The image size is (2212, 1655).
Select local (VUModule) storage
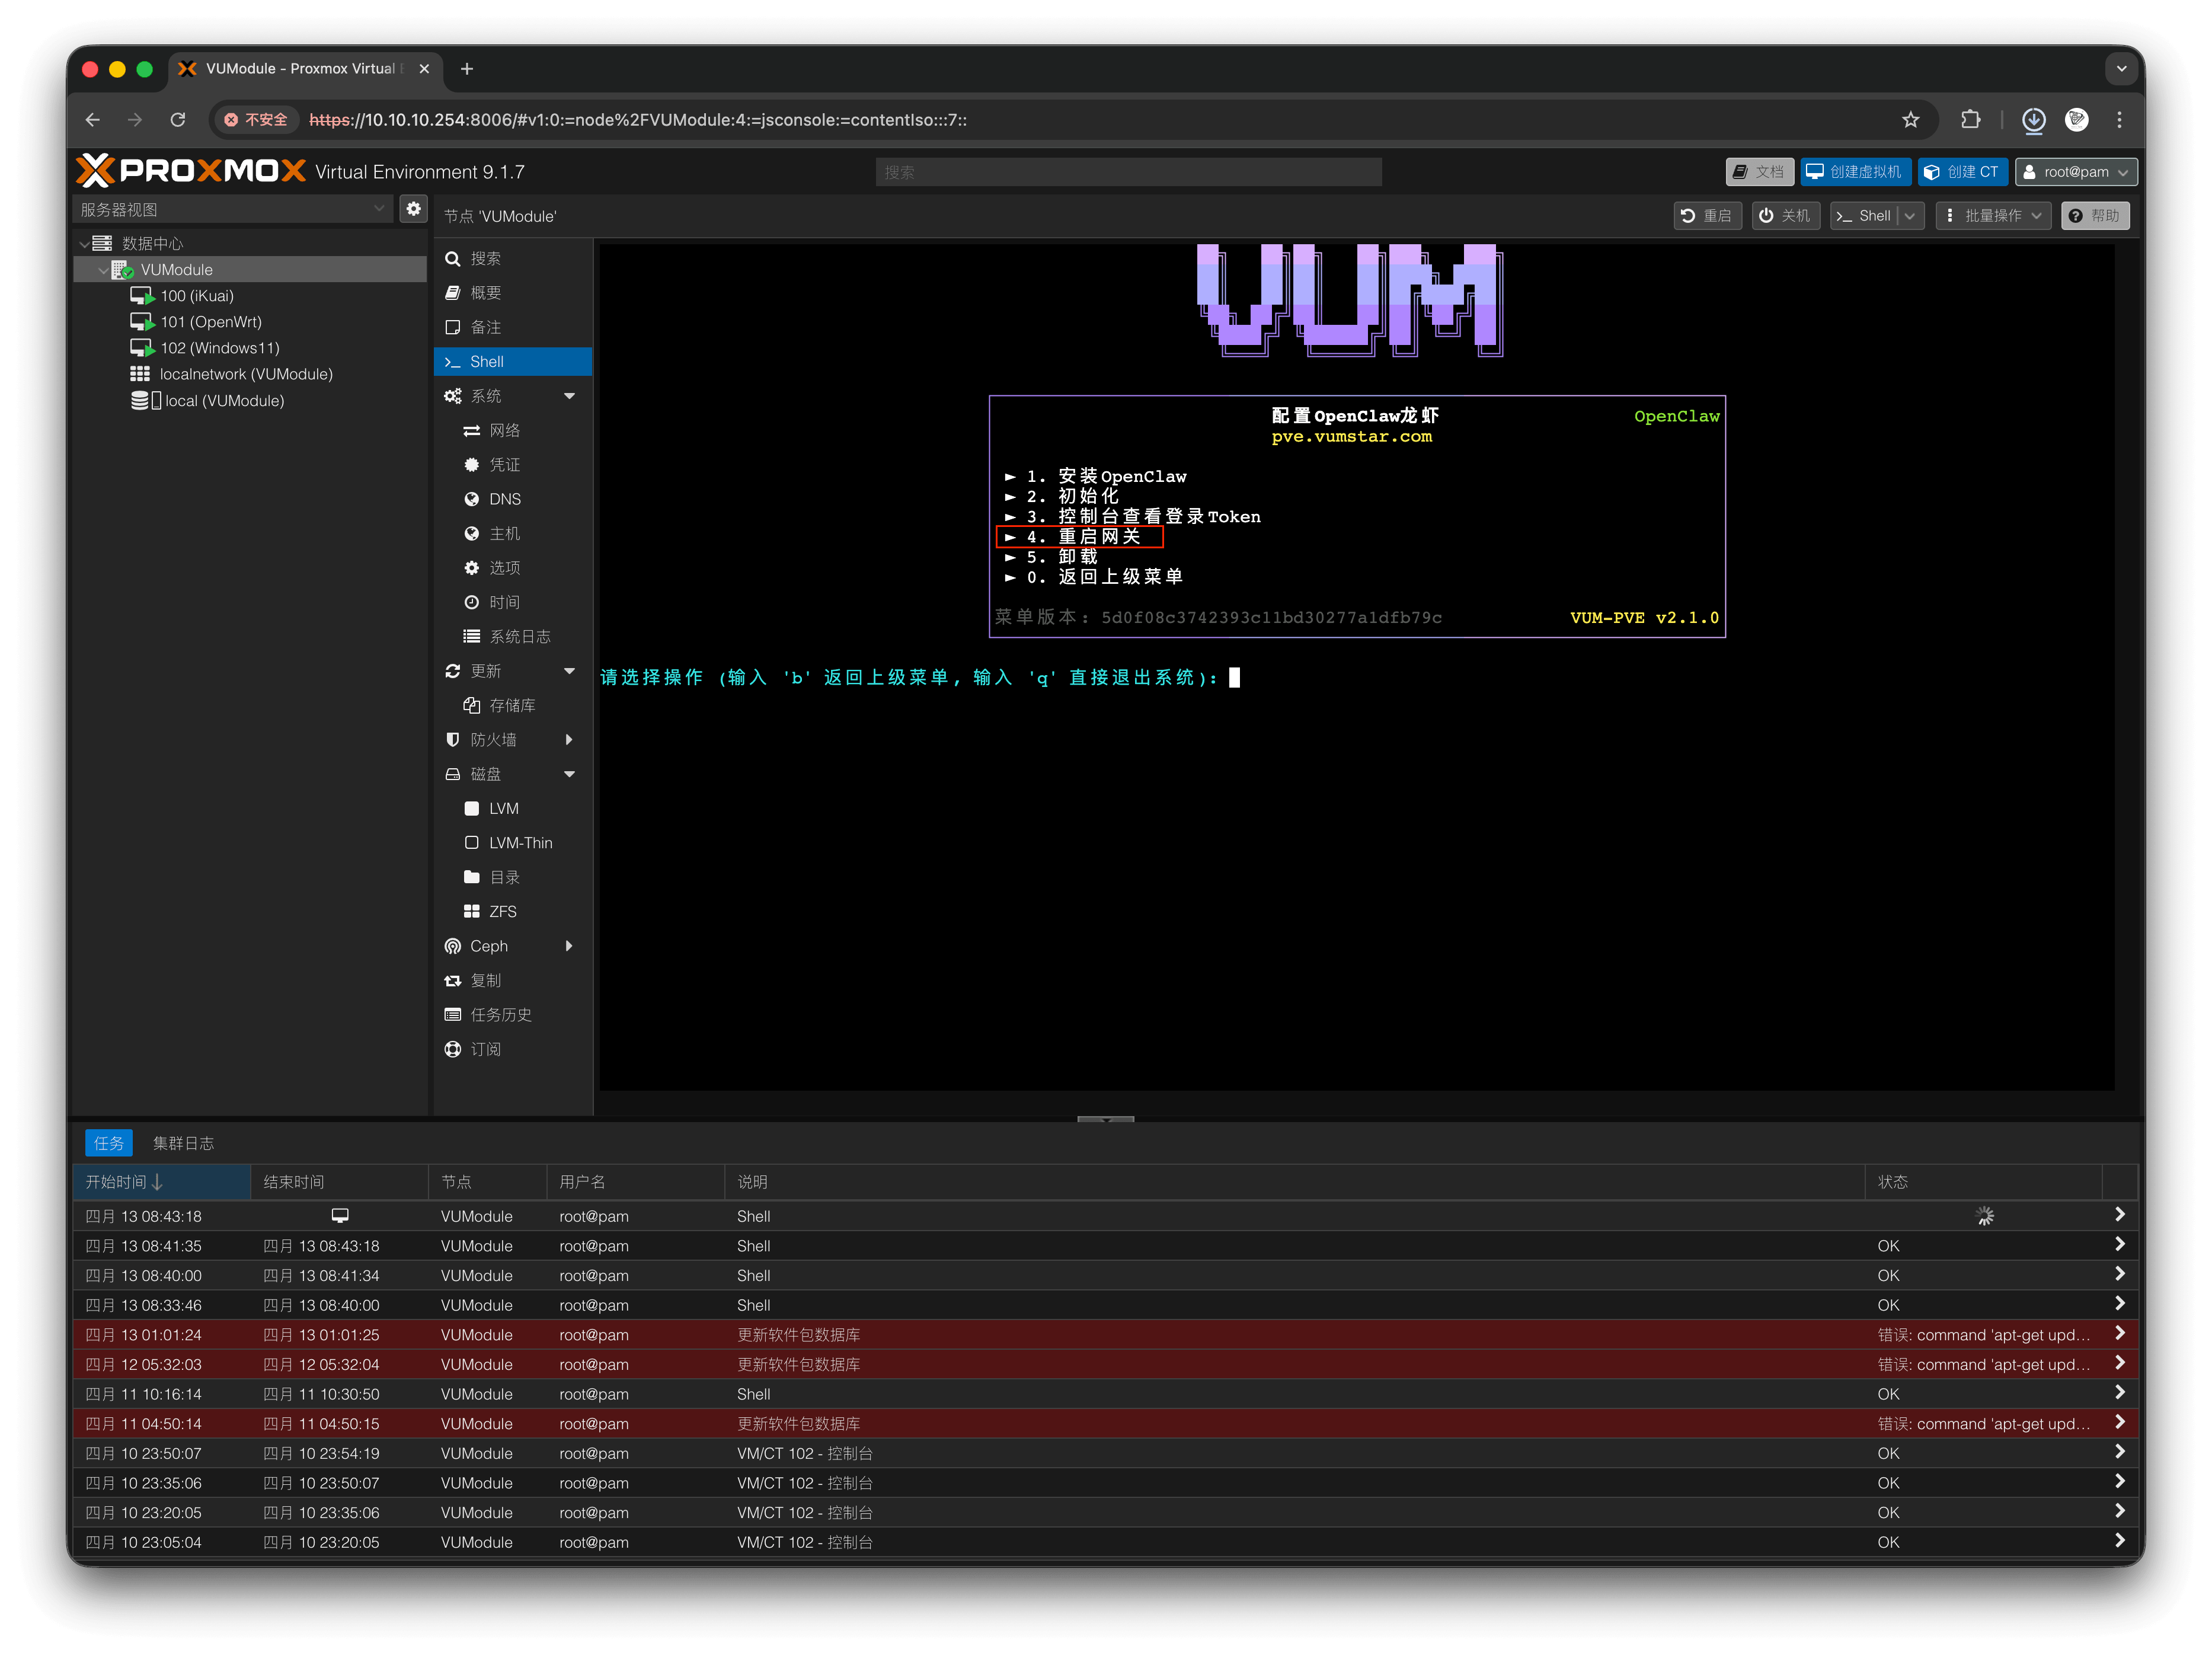coord(224,401)
